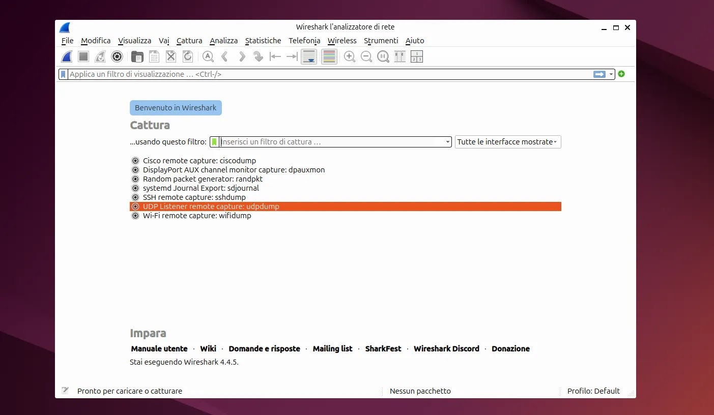Open settings gear beside 'ciscodump' interface

pyautogui.click(x=135, y=161)
